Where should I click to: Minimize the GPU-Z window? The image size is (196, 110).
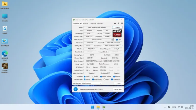(109, 20)
